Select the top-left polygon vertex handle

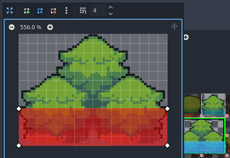tap(19, 109)
